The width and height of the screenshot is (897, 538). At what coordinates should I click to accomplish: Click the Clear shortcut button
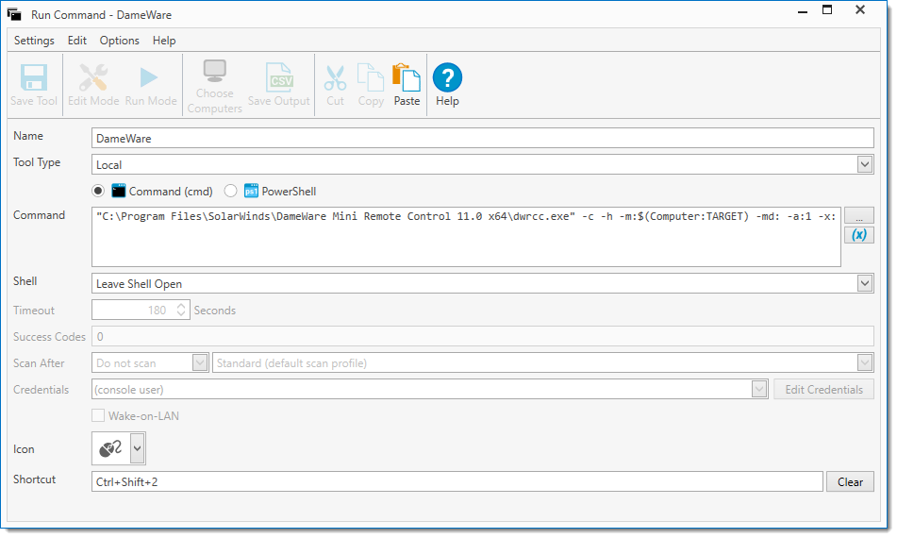850,482
